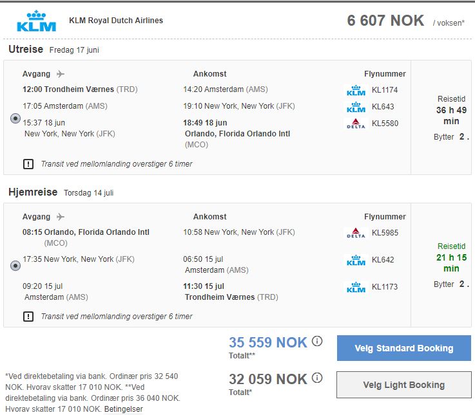Click the airplane icon next to outbound Avgang

coord(61,74)
